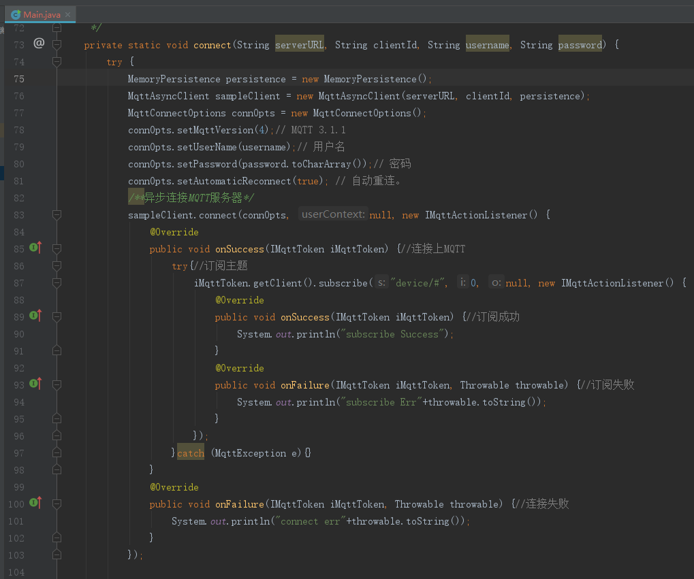
Task: Click the userContext: parameter hint
Action: 333,214
